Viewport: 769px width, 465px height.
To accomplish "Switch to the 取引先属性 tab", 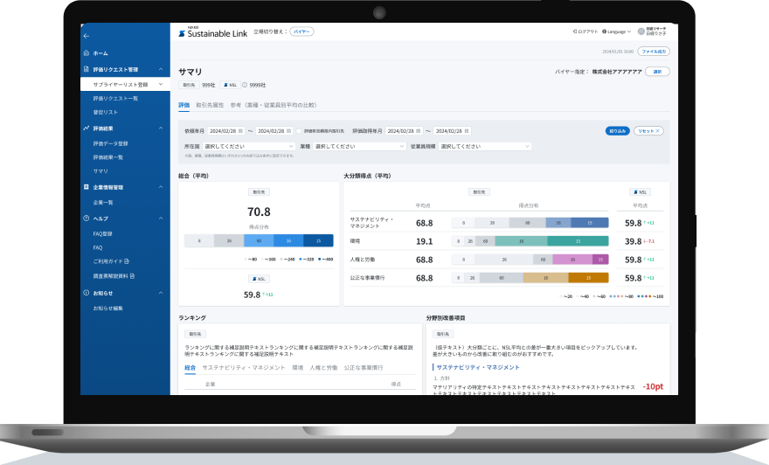I will pos(210,105).
